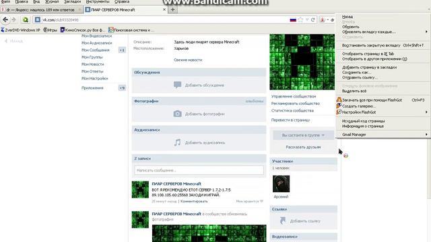Open the Журнал menu in menu bar
This screenshot has width=431, height=242.
pyautogui.click(x=52, y=1)
